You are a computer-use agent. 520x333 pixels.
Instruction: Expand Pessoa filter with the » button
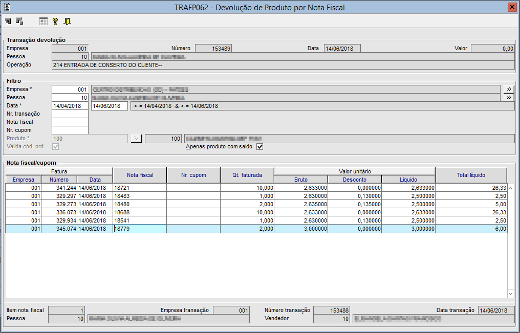[x=508, y=97]
